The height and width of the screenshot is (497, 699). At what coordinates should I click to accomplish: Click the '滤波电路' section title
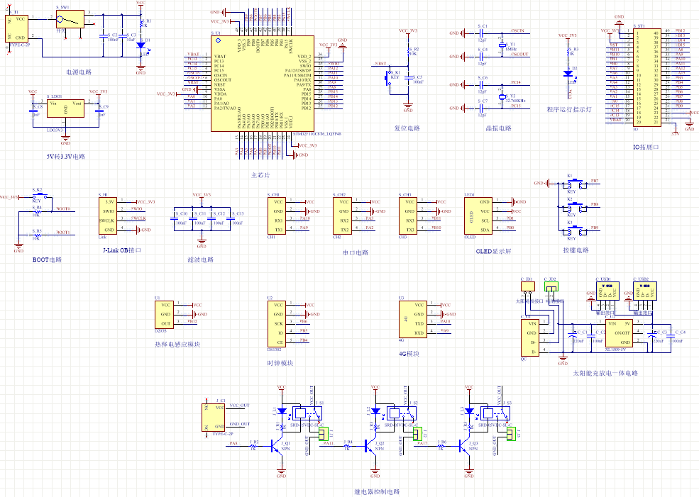[201, 259]
